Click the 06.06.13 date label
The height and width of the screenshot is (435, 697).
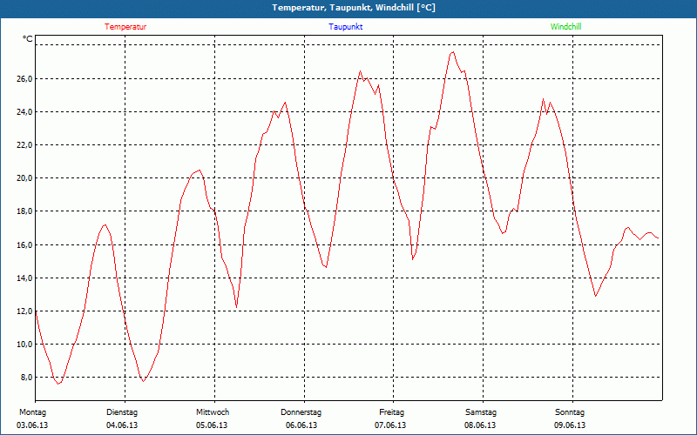301,425
